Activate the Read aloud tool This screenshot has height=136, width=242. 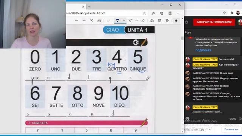pos(109,21)
